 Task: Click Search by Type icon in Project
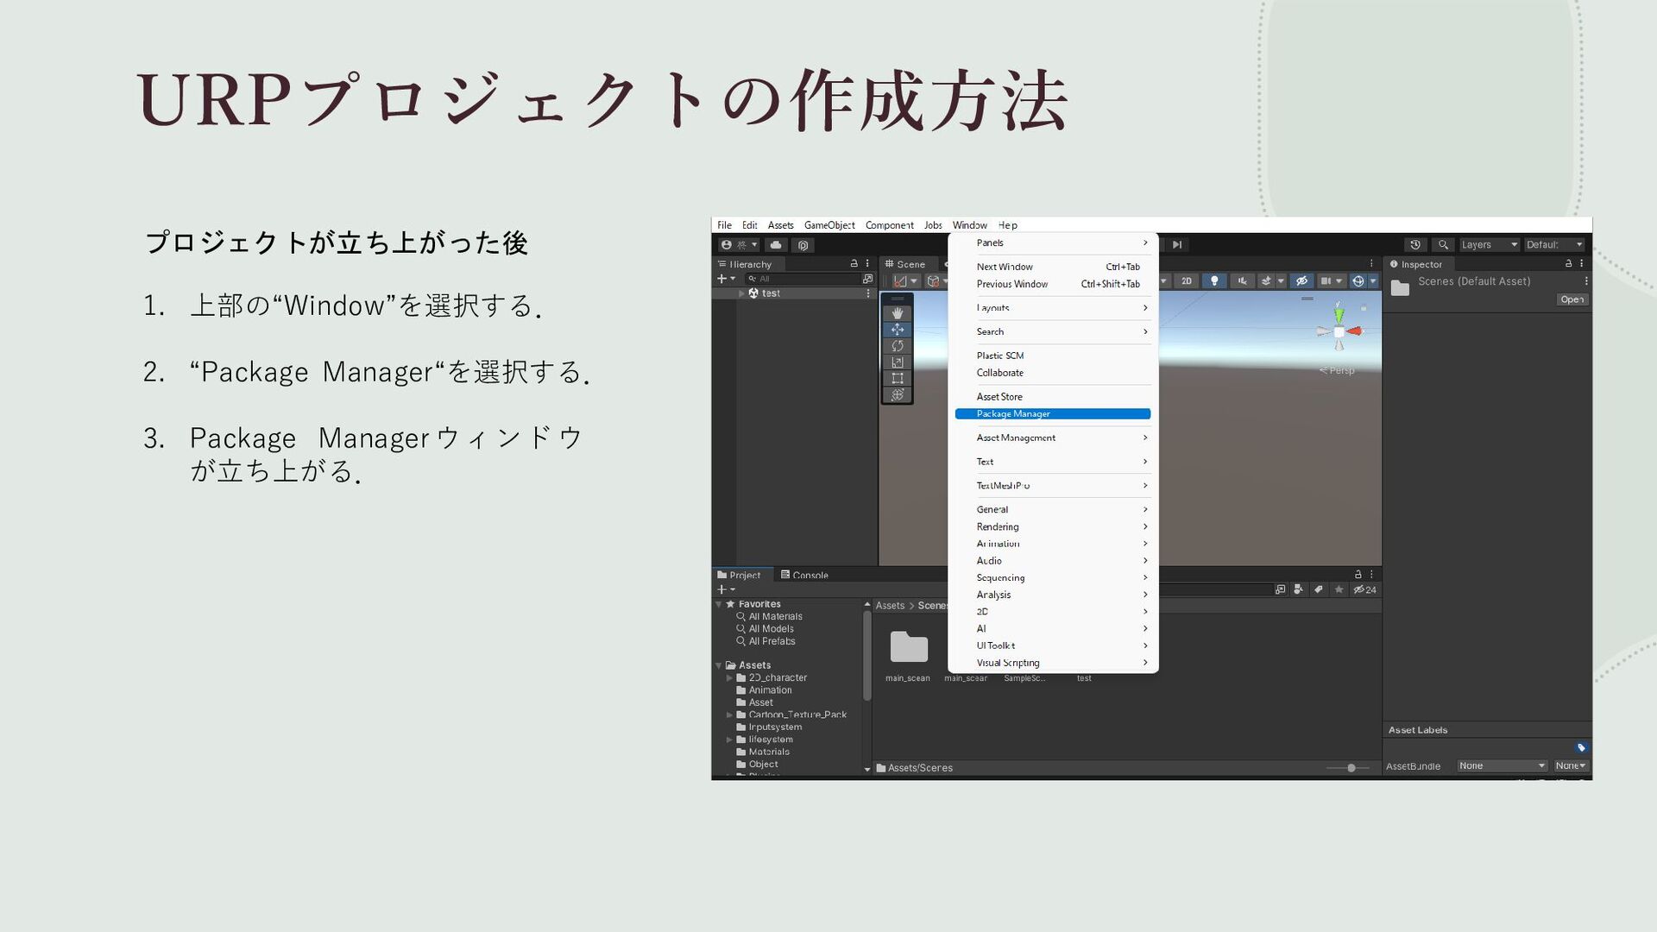coord(1299,589)
